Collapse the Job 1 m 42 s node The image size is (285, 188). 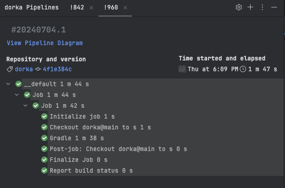25,105
